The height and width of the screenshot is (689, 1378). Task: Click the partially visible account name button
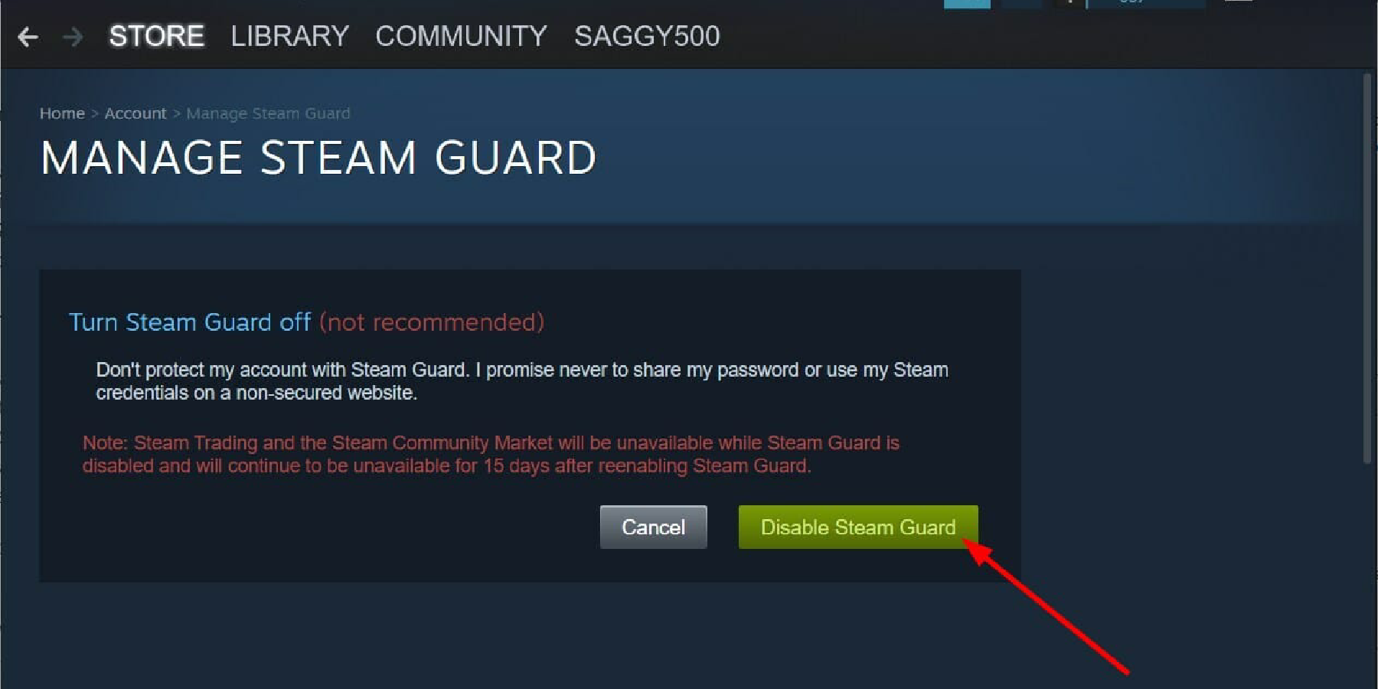point(1146,4)
